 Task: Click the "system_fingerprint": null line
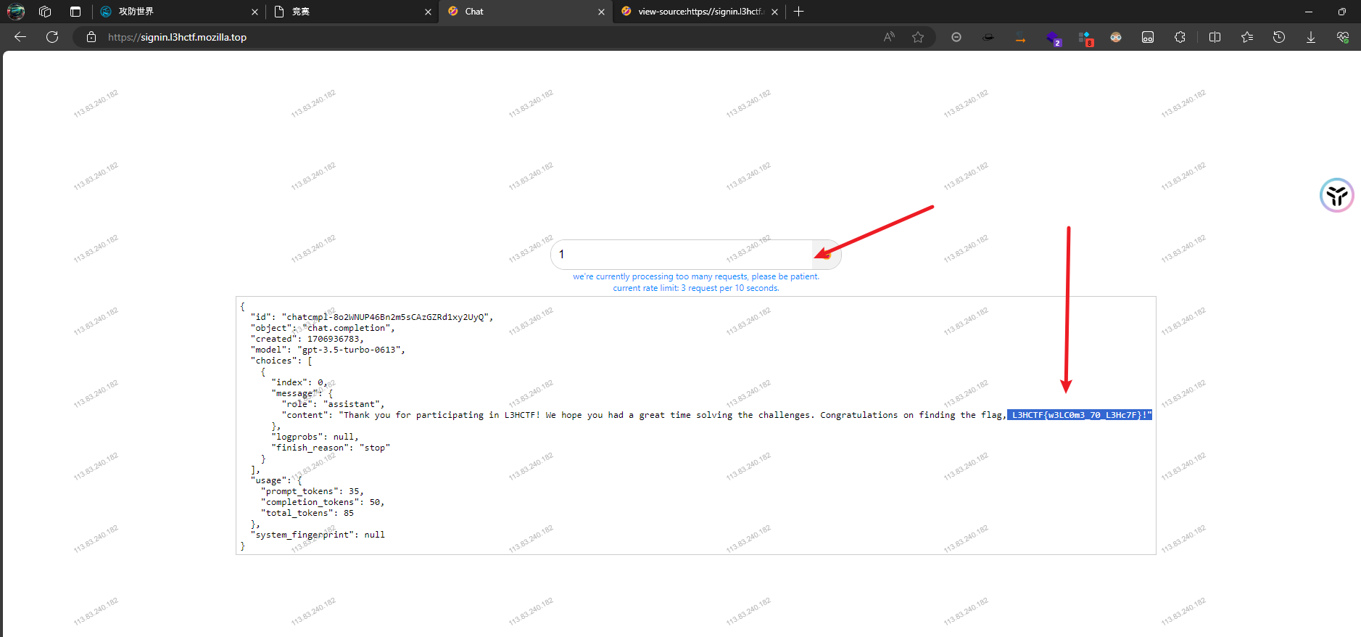[318, 535]
